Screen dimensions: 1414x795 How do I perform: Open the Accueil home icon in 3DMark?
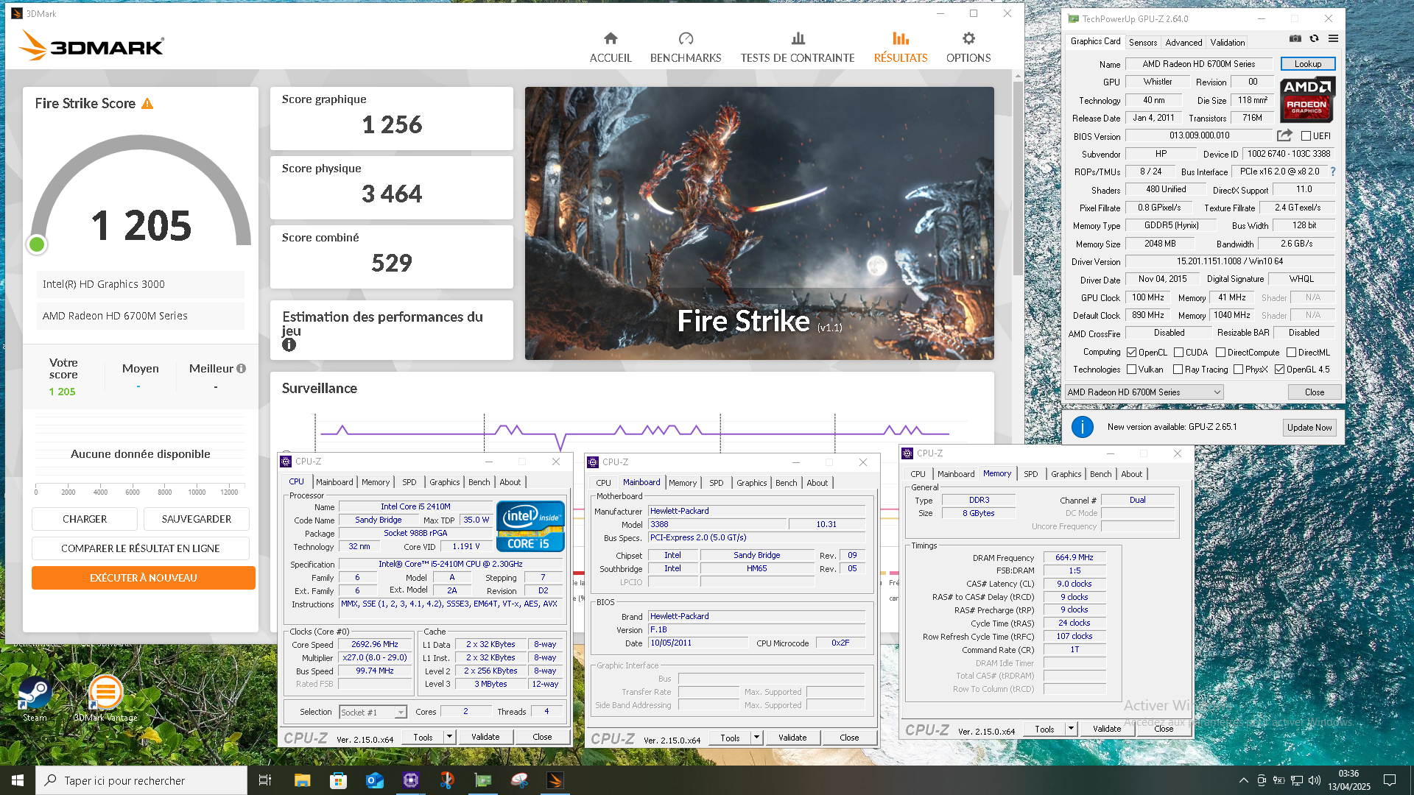pos(611,38)
